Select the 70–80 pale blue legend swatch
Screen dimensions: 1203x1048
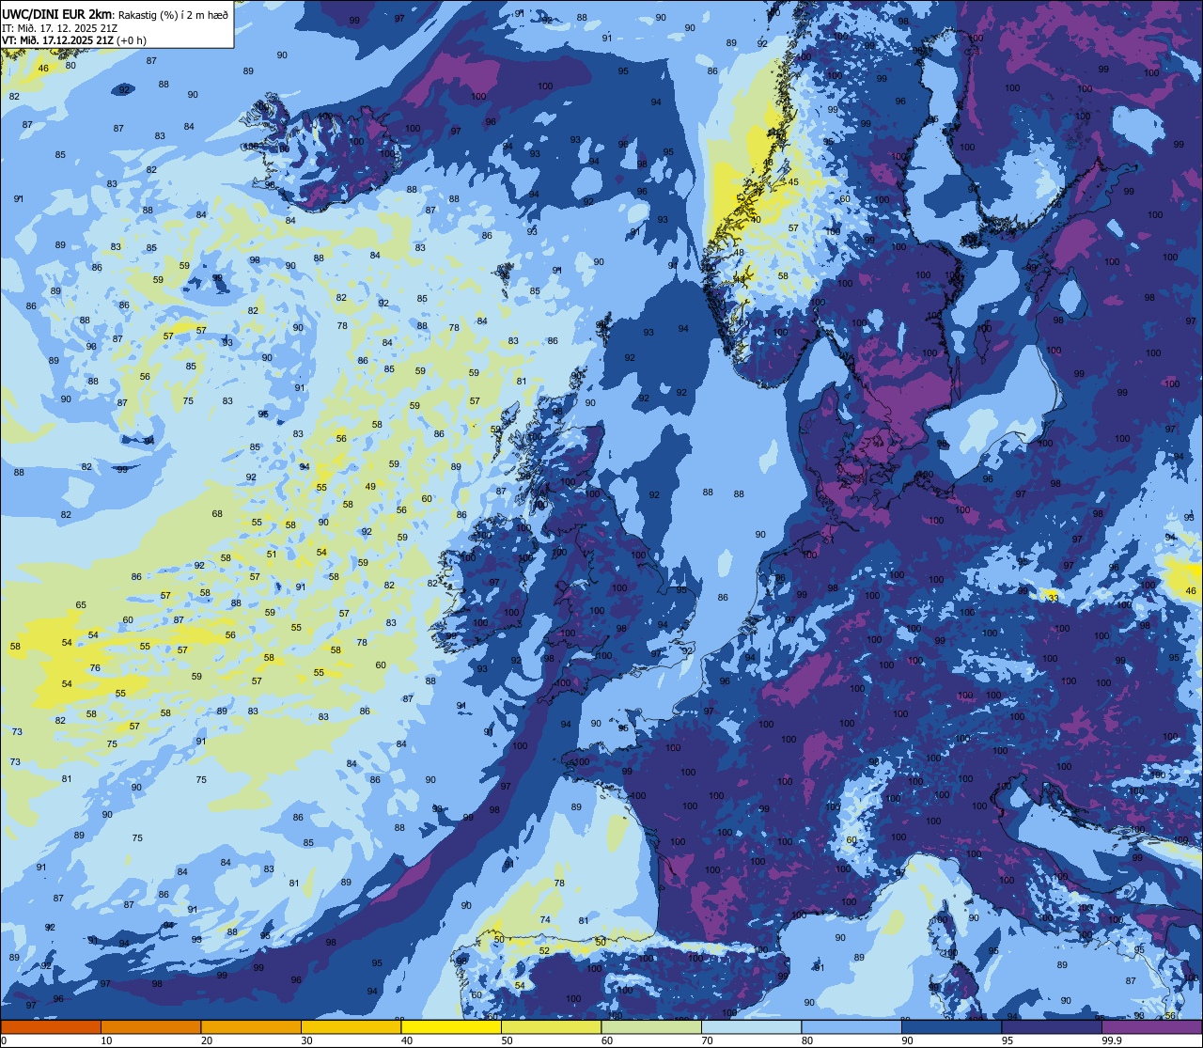751,1026
